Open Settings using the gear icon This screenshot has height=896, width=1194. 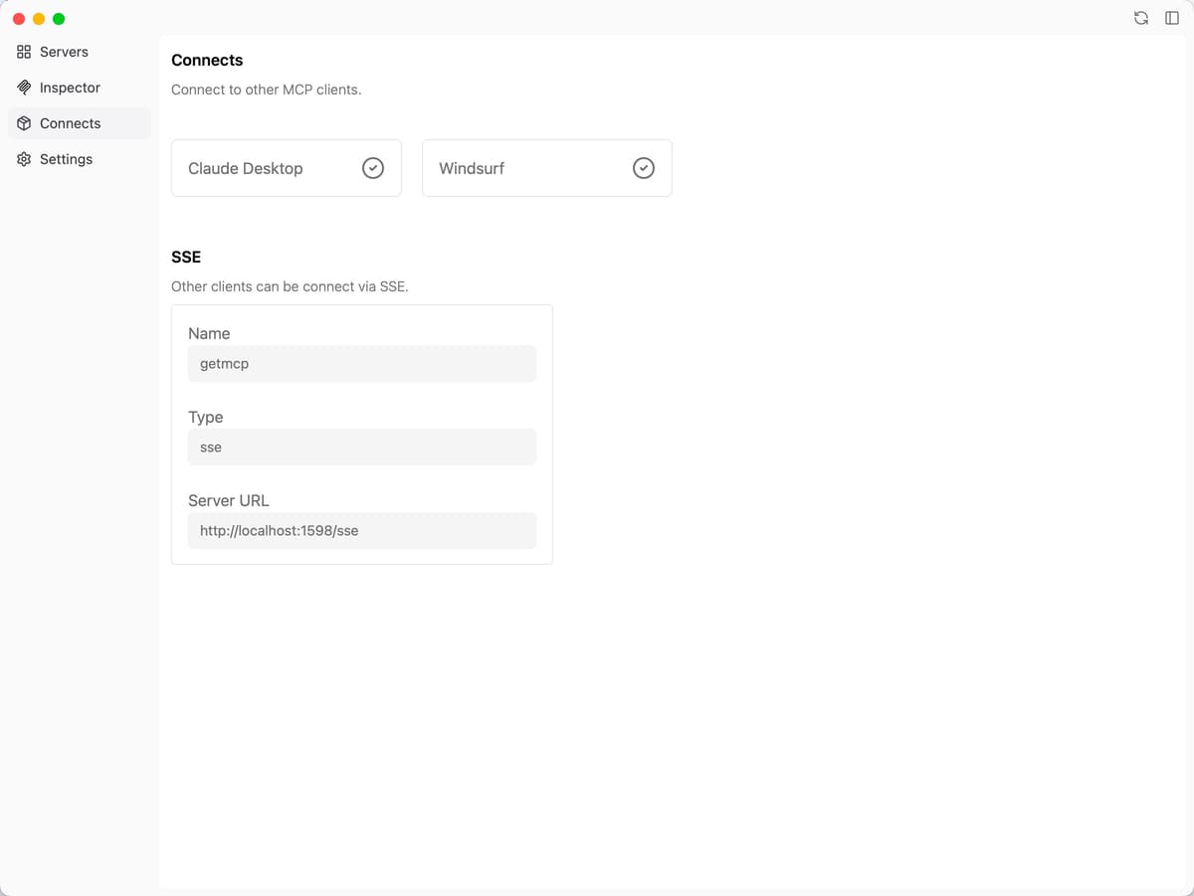[x=24, y=159]
